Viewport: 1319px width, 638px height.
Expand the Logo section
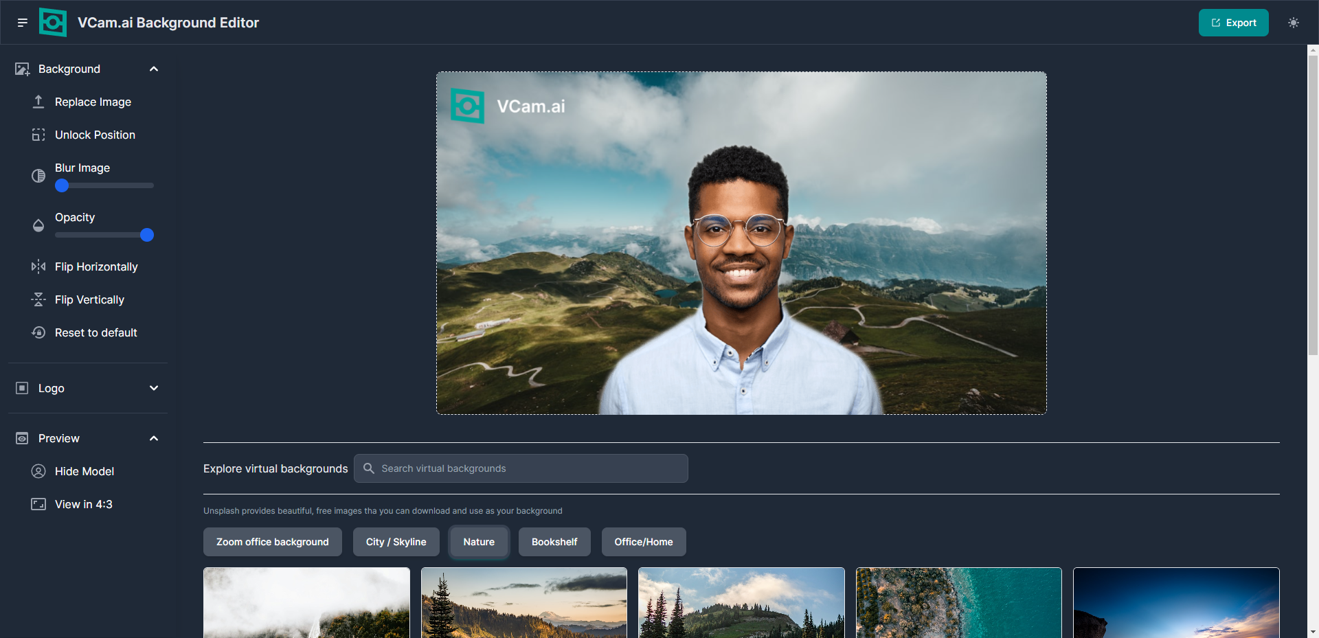coord(154,388)
